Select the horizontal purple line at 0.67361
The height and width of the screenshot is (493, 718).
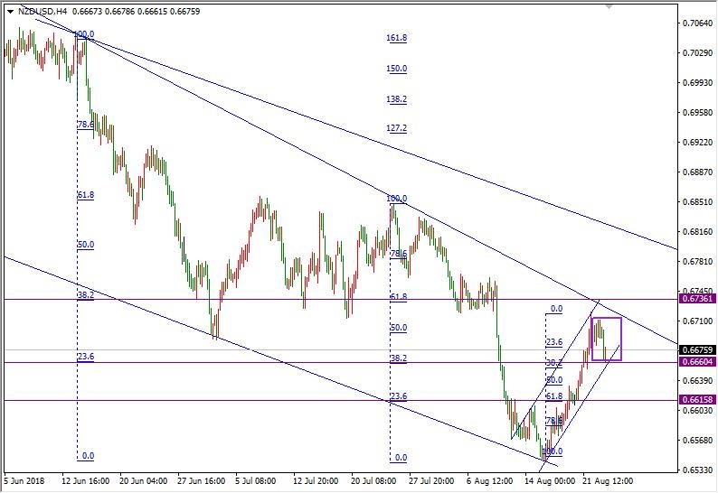pyautogui.click(x=271, y=299)
